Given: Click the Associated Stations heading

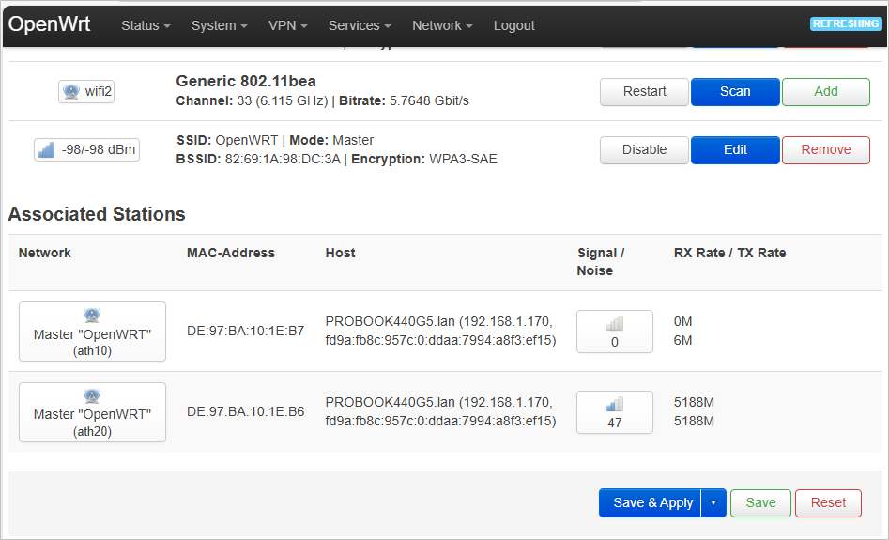Looking at the screenshot, I should [97, 214].
